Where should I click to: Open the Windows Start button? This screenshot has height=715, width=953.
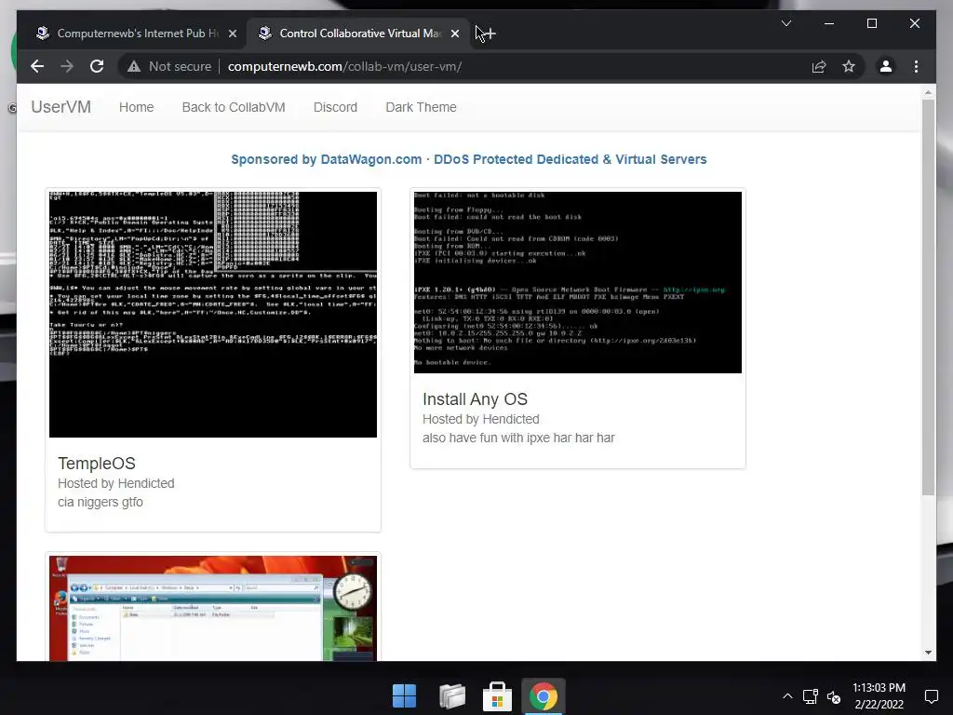coord(404,696)
